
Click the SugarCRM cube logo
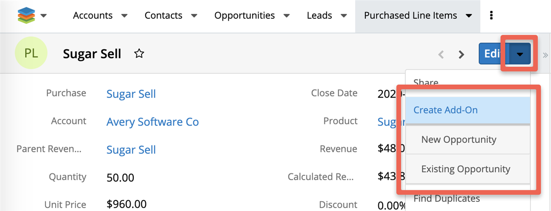point(26,16)
